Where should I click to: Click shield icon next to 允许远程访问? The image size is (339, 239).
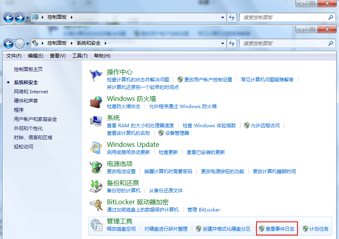point(247,125)
